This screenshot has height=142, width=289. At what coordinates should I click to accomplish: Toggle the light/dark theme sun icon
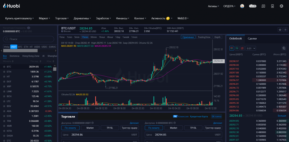pos(285,30)
